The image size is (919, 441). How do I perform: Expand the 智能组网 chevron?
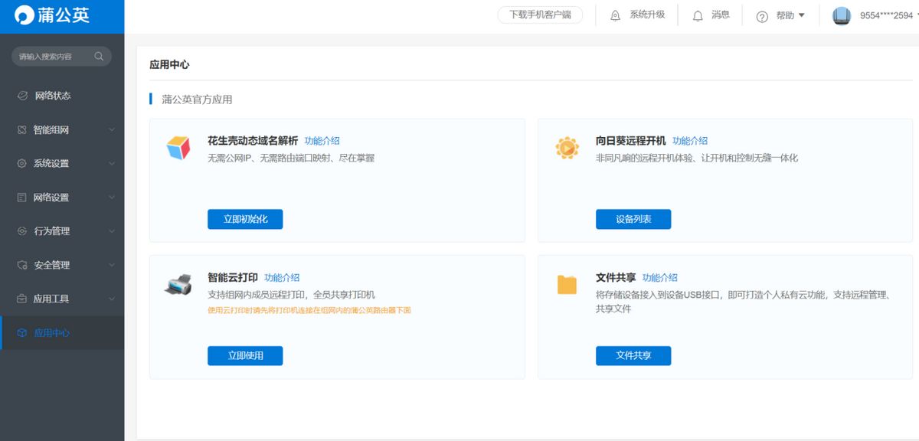pos(112,130)
